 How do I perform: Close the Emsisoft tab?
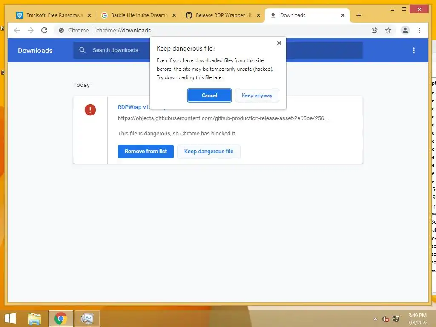pyautogui.click(x=89, y=15)
